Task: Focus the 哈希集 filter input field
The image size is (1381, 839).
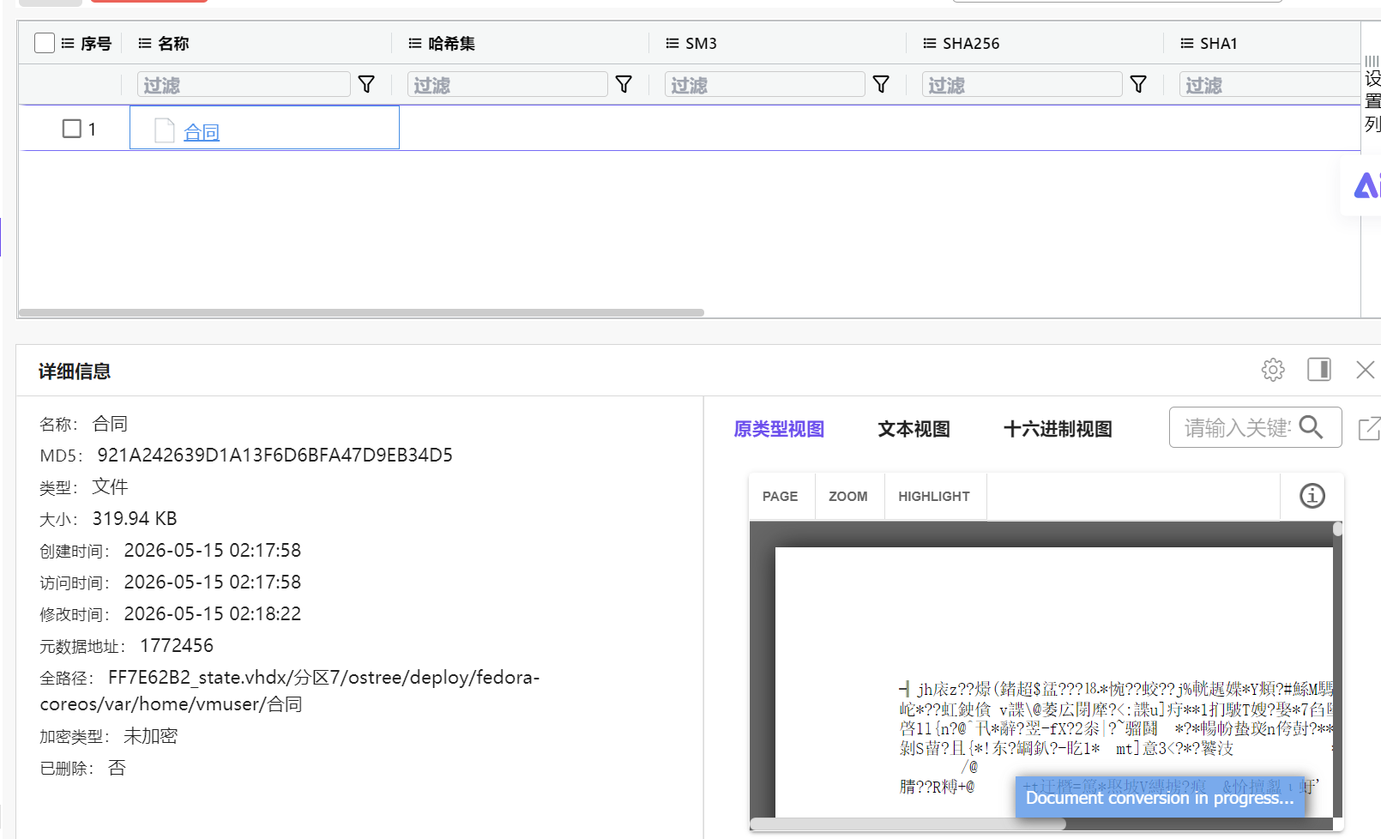Action: (x=508, y=84)
